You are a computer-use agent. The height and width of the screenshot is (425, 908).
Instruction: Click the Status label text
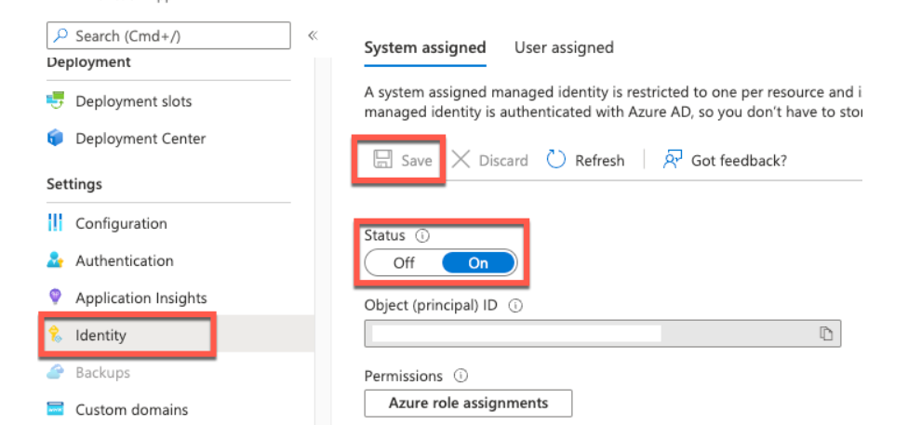coord(384,235)
